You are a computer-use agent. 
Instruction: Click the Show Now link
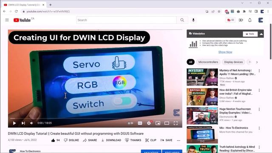pyautogui.click(x=225, y=52)
